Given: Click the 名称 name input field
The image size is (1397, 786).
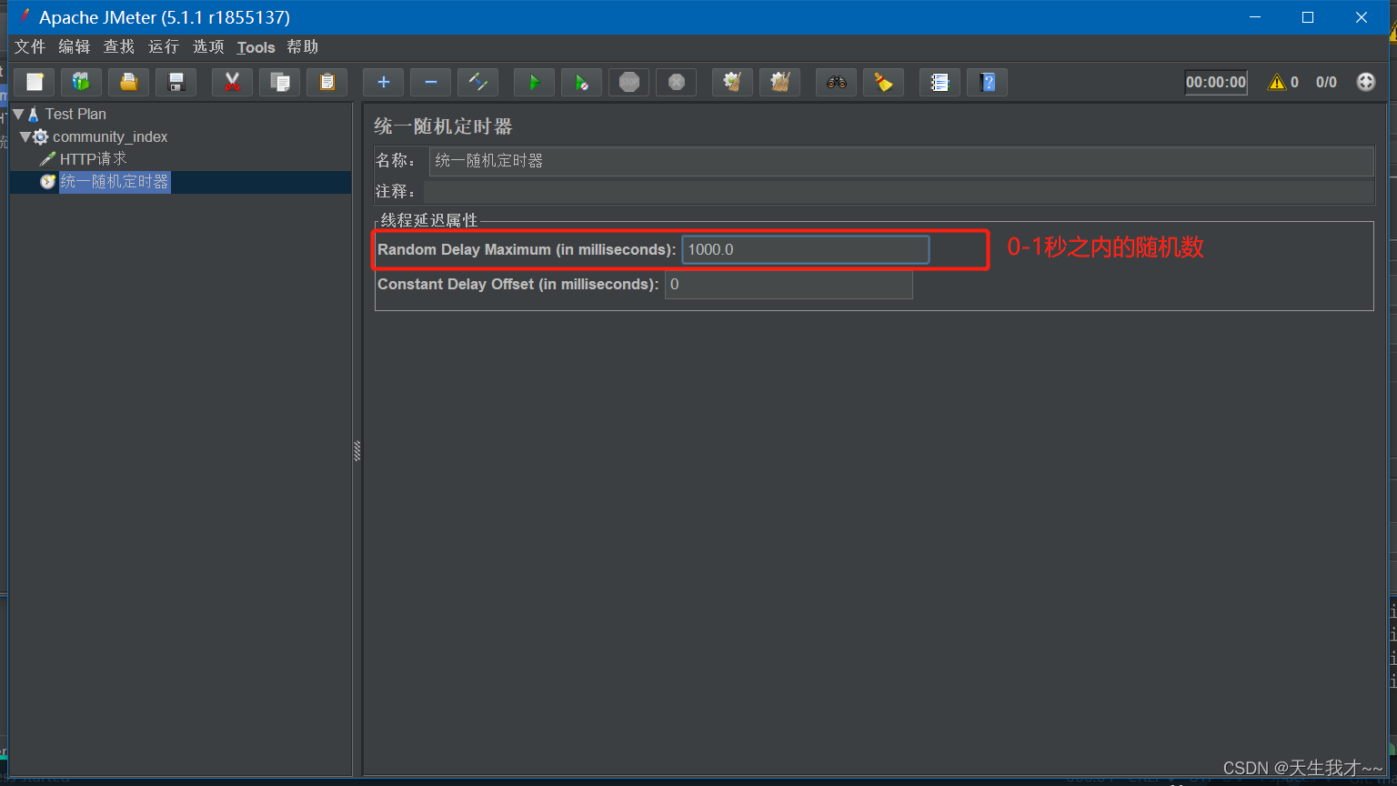Looking at the screenshot, I should [901, 161].
